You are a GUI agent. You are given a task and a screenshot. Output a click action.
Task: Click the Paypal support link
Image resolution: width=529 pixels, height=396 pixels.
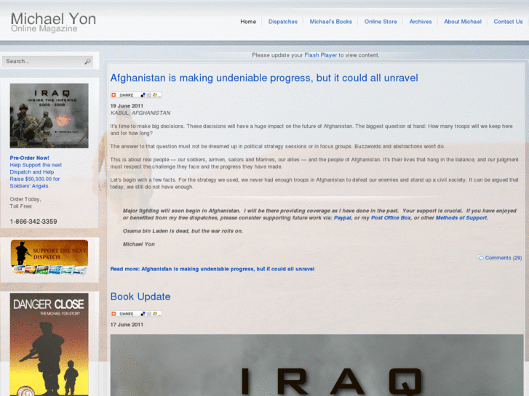343,218
